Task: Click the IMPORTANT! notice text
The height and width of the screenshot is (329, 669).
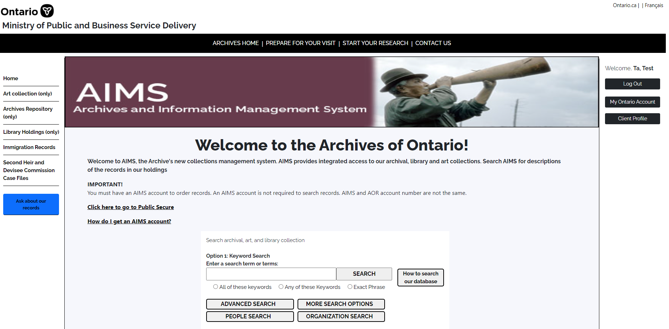Action: point(105,185)
